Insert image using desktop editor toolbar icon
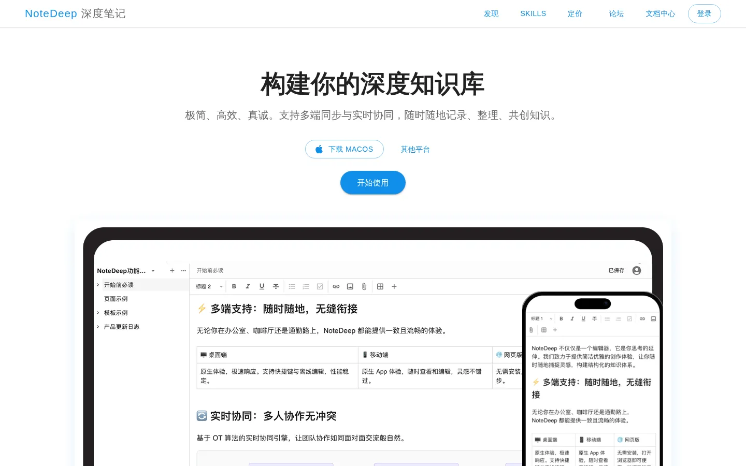This screenshot has width=746, height=466. (350, 286)
